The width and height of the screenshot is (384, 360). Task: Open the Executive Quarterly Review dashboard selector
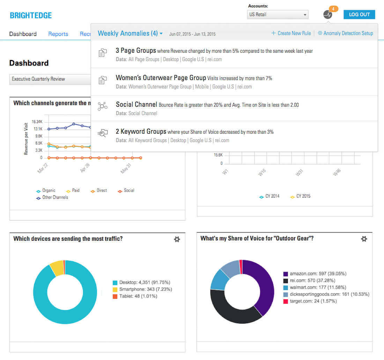(50, 79)
